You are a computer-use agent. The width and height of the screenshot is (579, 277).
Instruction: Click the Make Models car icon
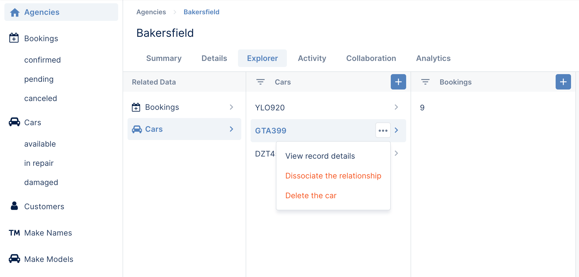pyautogui.click(x=14, y=259)
